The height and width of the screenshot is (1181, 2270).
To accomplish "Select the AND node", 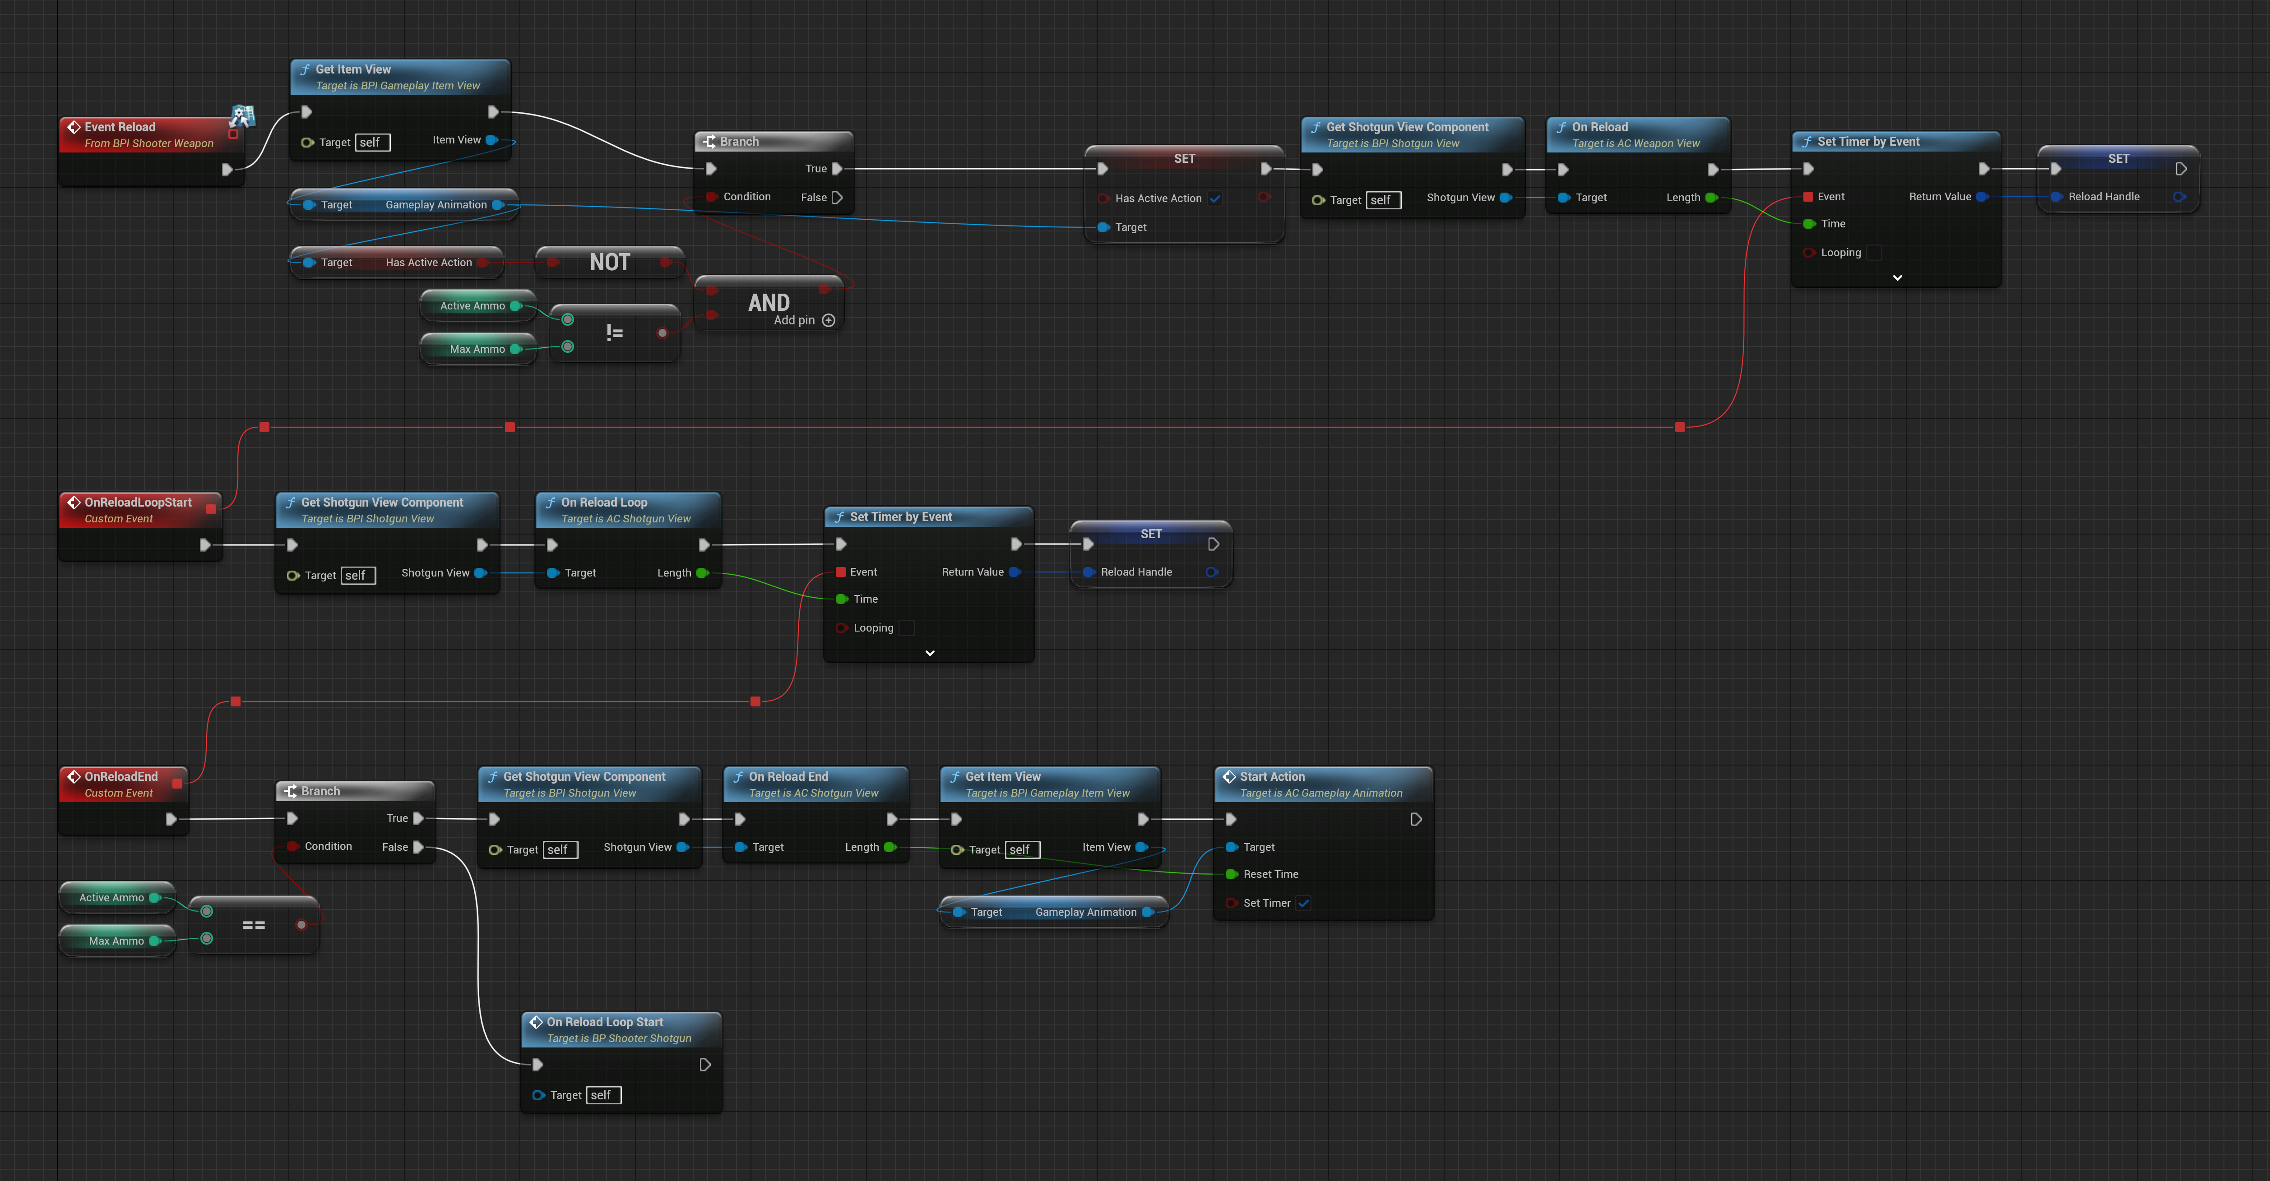I will 769,304.
